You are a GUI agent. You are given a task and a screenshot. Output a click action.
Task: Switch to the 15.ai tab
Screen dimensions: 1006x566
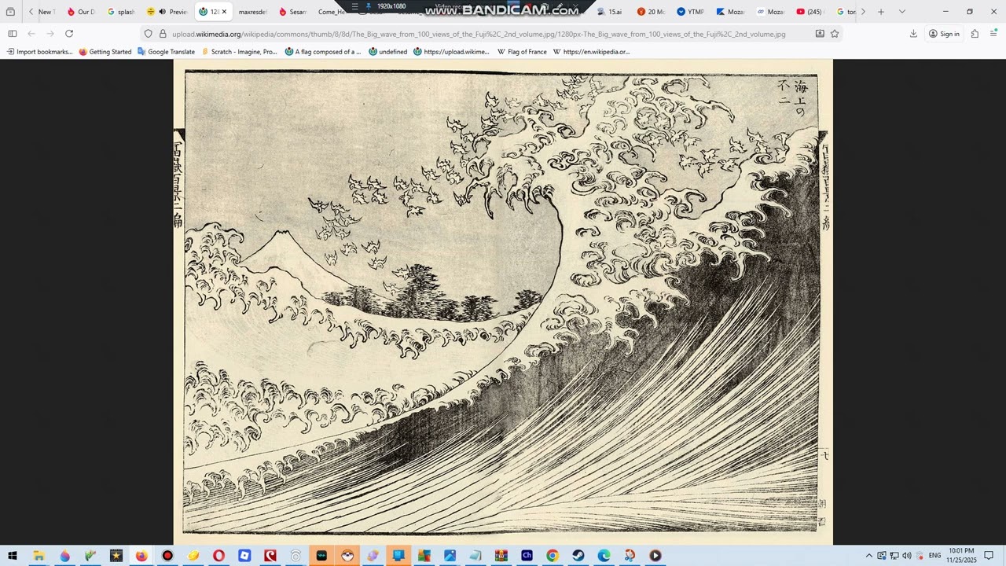[611, 12]
